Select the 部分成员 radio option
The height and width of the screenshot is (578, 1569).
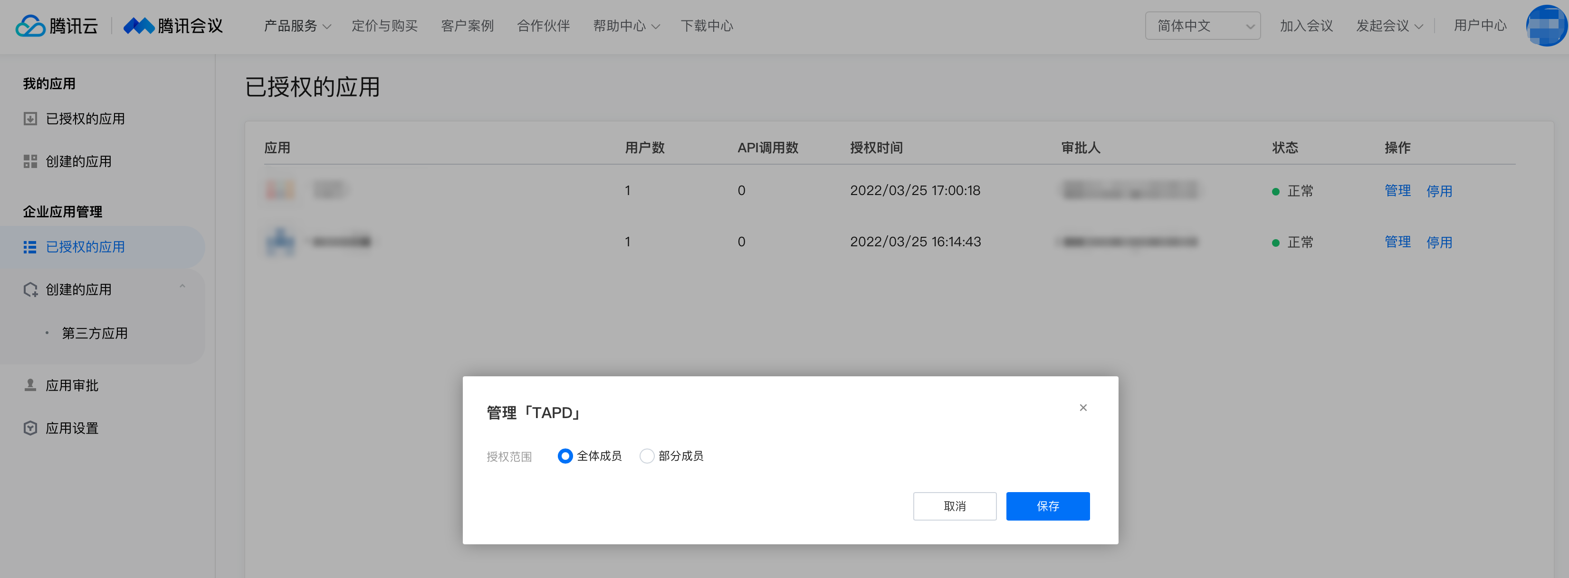point(647,456)
